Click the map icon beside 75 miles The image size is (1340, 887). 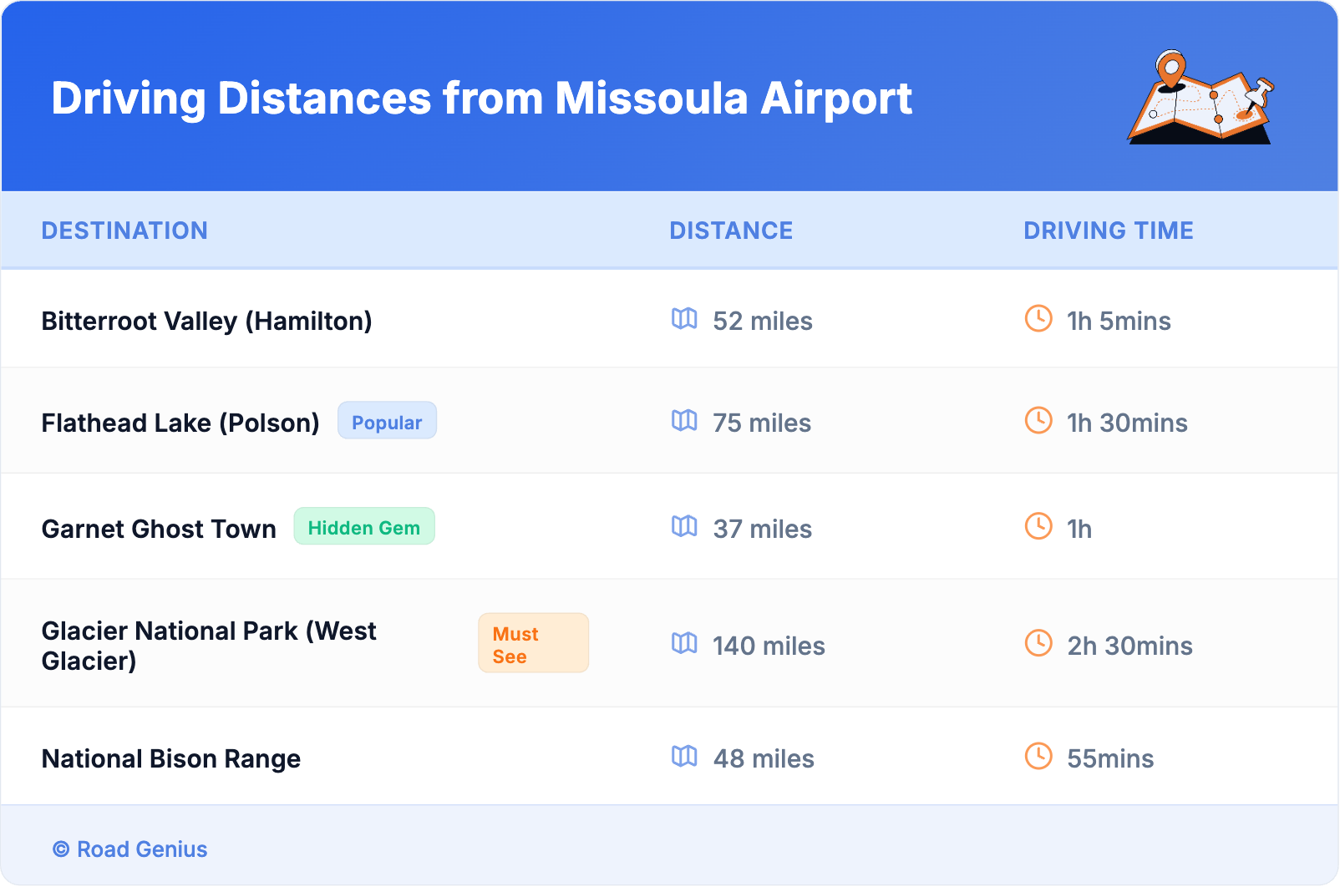pyautogui.click(x=684, y=421)
